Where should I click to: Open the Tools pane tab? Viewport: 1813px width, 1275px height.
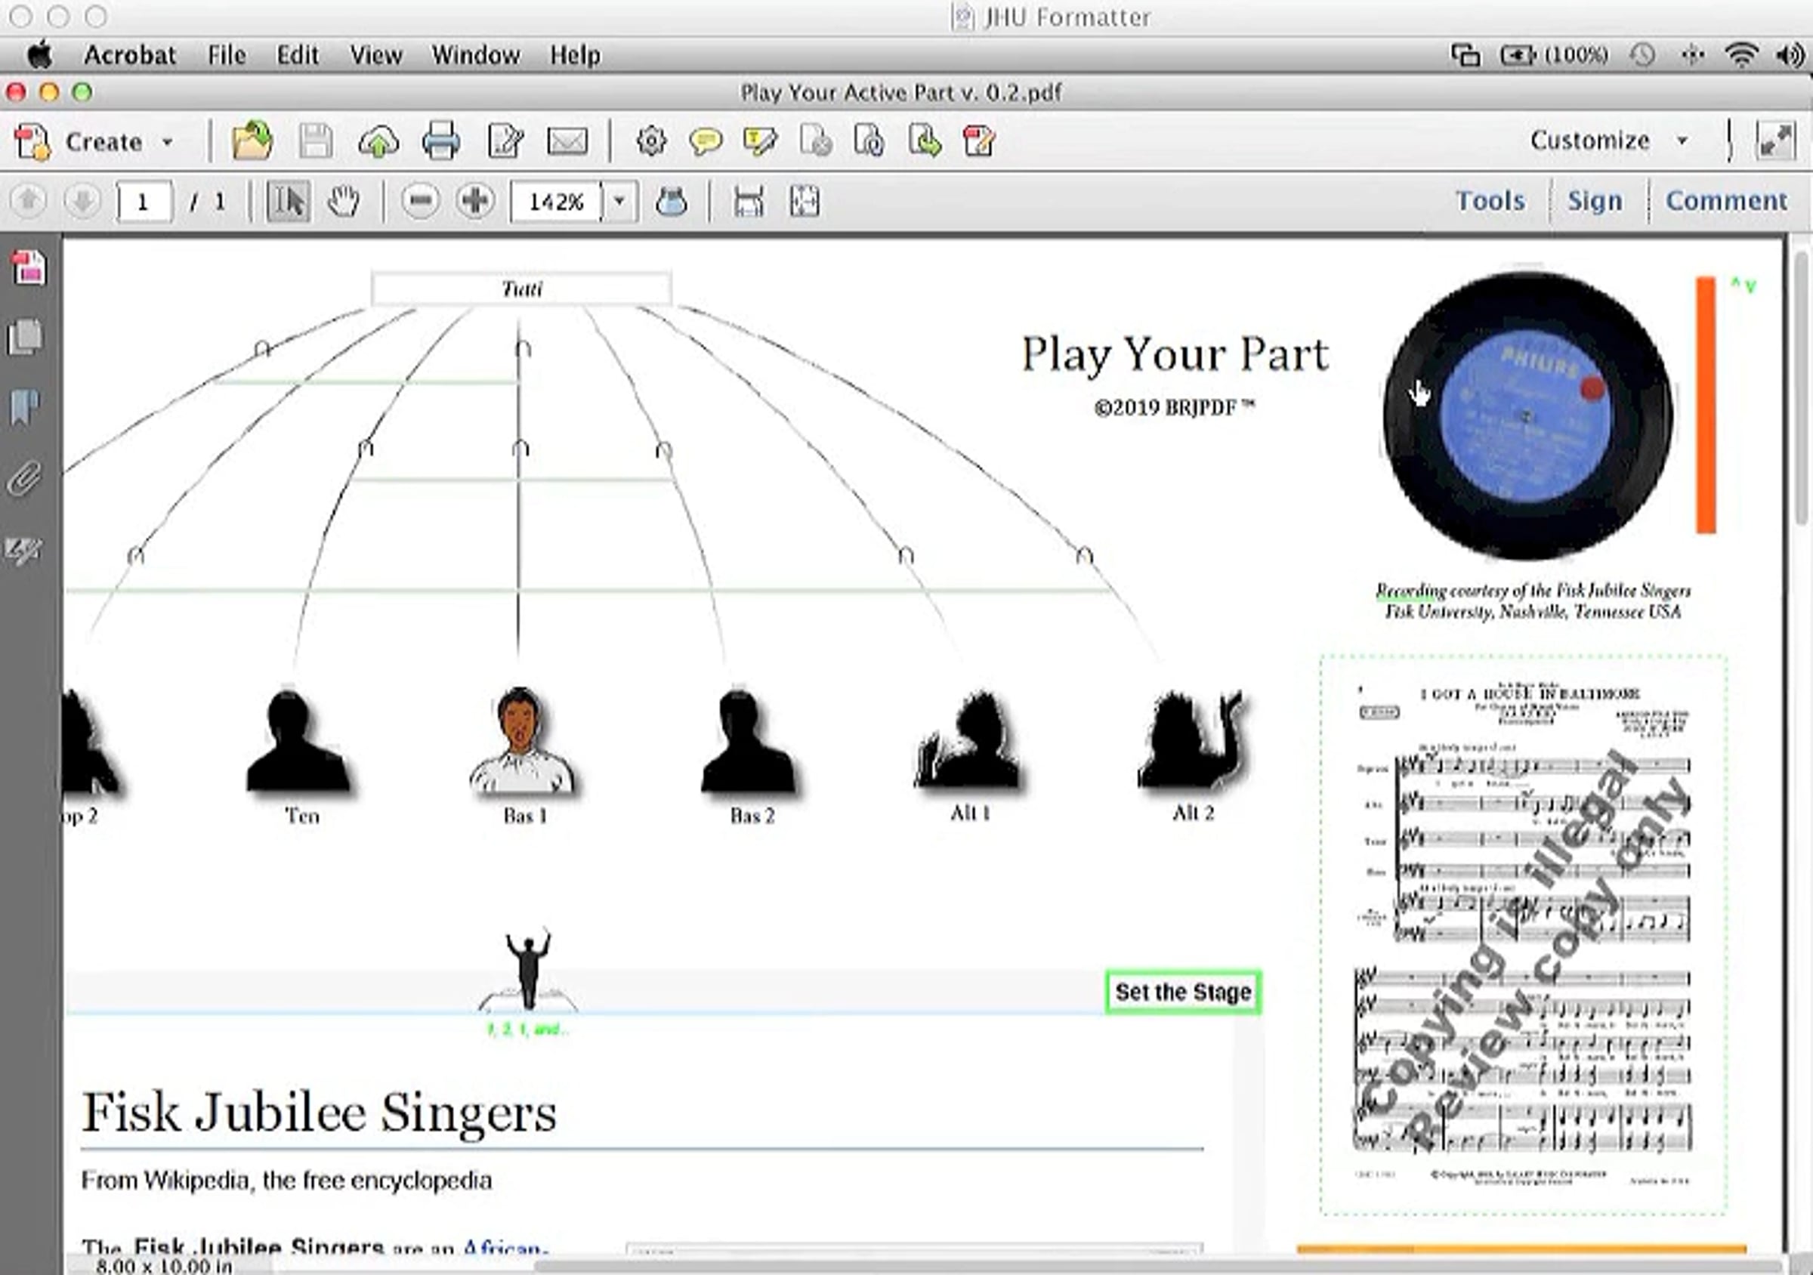[x=1490, y=202]
